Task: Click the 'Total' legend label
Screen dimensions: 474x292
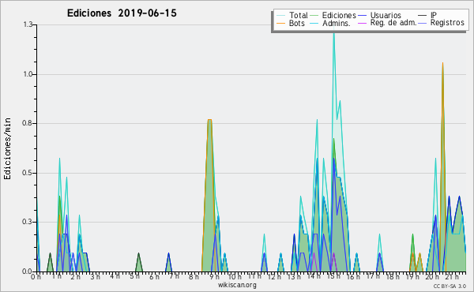Action: [x=298, y=15]
